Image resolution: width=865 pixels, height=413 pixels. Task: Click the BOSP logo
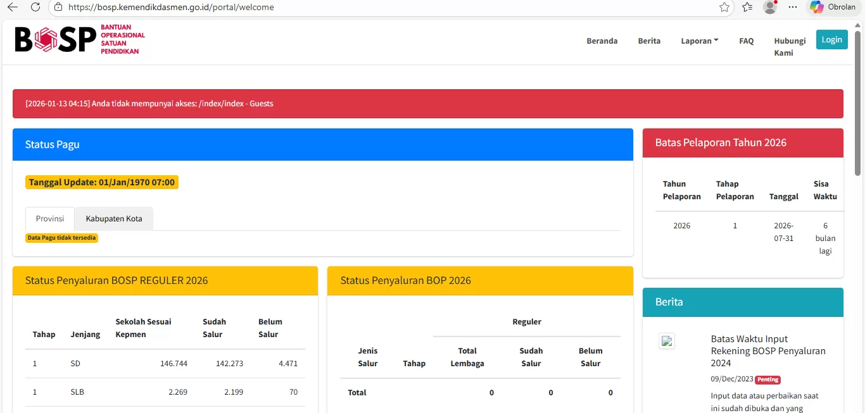pyautogui.click(x=80, y=40)
